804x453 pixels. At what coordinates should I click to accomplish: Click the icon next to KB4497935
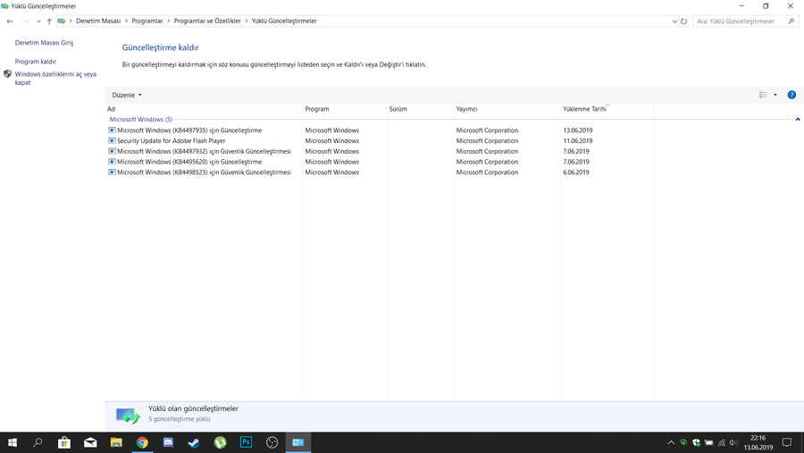click(x=112, y=130)
